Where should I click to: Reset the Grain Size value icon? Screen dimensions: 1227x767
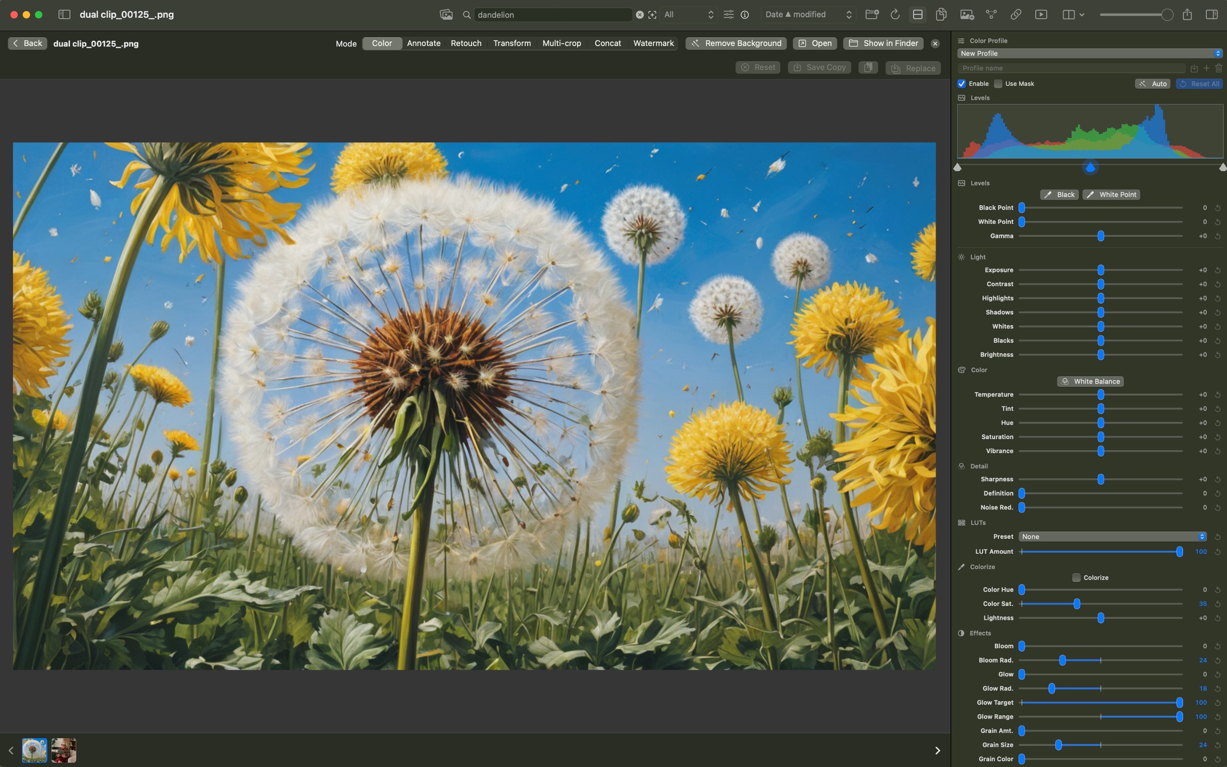[1217, 745]
